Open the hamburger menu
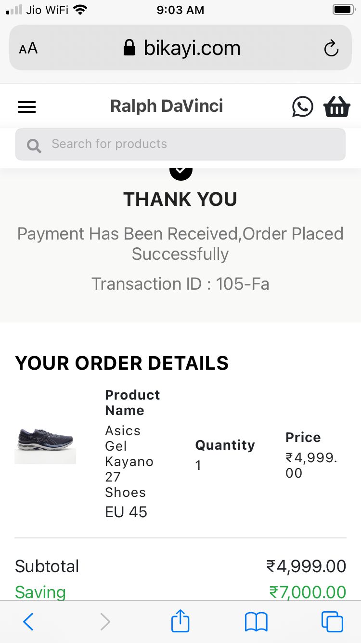The width and height of the screenshot is (361, 643). click(x=27, y=107)
